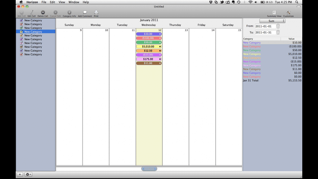
Task: Open dropdown arrow on ($100.00) cell
Action: point(160,38)
